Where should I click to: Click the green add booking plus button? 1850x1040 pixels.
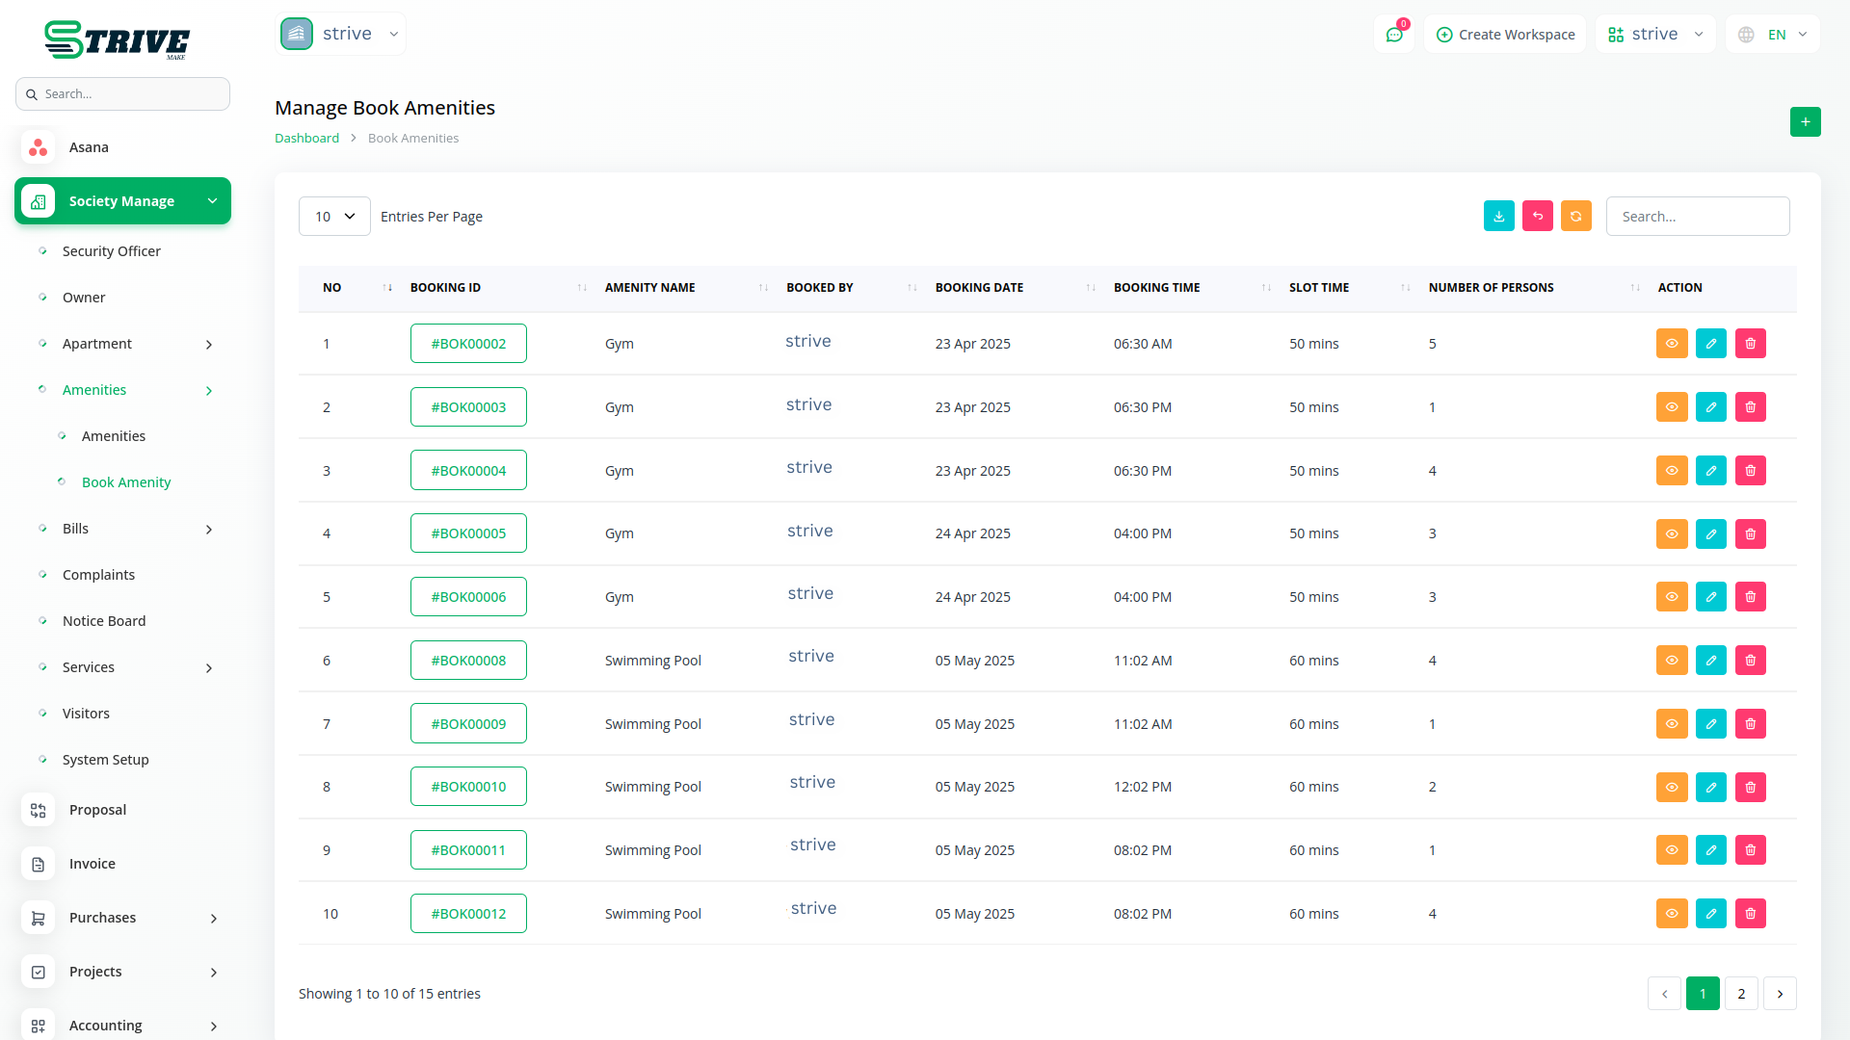(1805, 122)
